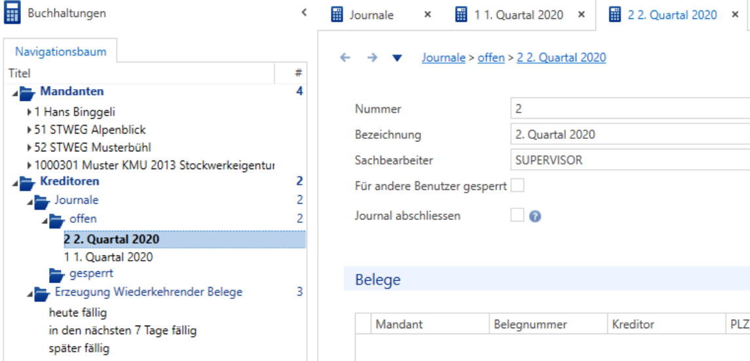Viewport: 750px width, 361px height.
Task: Select the später fällig entry
Action: pos(79,349)
